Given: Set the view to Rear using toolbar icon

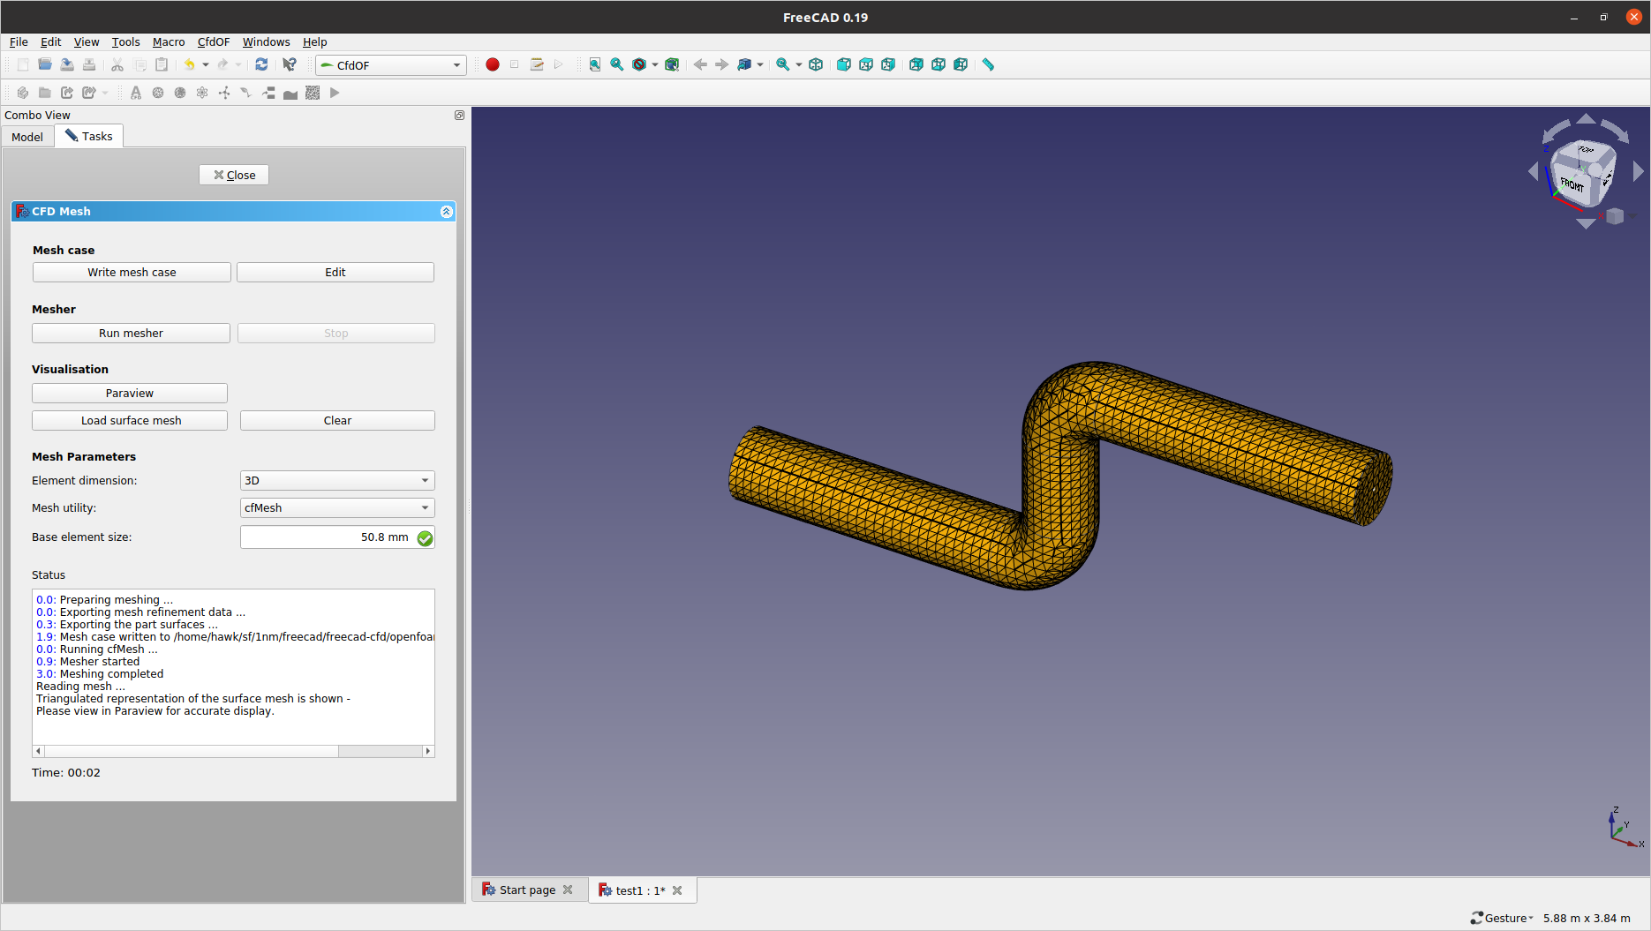Looking at the screenshot, I should pyautogui.click(x=916, y=64).
